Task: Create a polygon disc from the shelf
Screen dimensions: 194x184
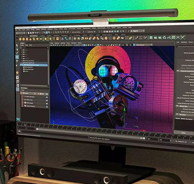Action: pos(41,39)
